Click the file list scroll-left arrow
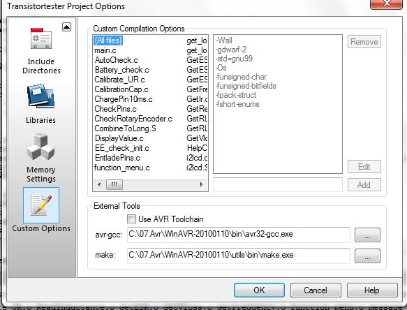Image resolution: width=407 pixels, height=310 pixels. click(x=99, y=185)
